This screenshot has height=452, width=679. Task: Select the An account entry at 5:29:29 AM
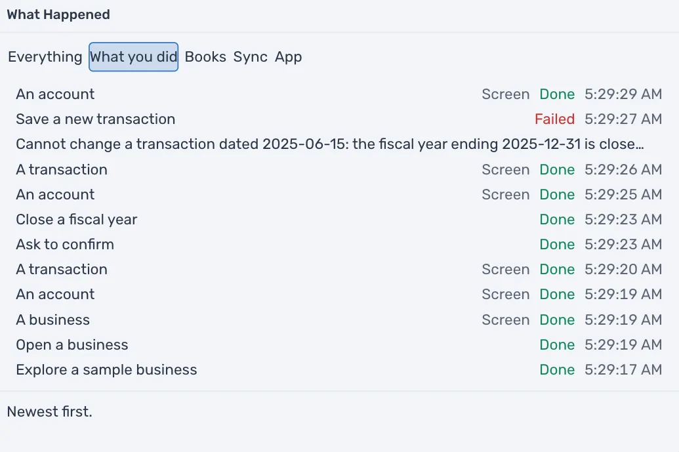pyautogui.click(x=339, y=94)
